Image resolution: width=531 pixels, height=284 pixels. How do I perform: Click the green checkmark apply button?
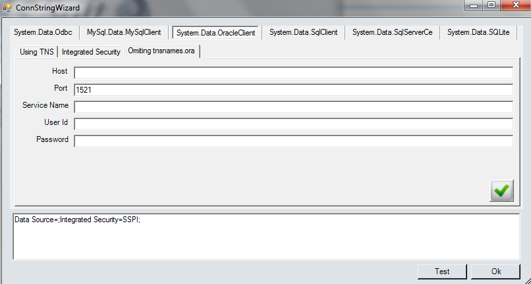[x=501, y=191]
